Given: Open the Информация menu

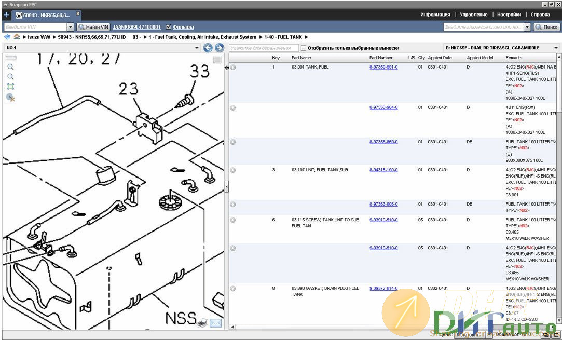Looking at the screenshot, I should tap(435, 15).
